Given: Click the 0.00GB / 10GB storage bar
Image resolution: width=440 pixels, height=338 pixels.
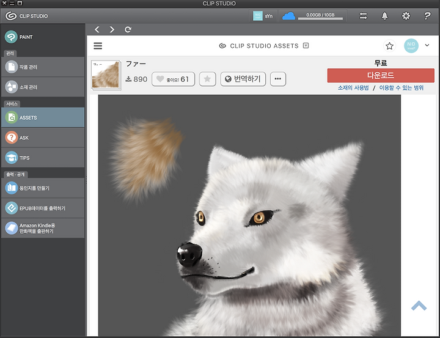Looking at the screenshot, I should pyautogui.click(x=320, y=17).
